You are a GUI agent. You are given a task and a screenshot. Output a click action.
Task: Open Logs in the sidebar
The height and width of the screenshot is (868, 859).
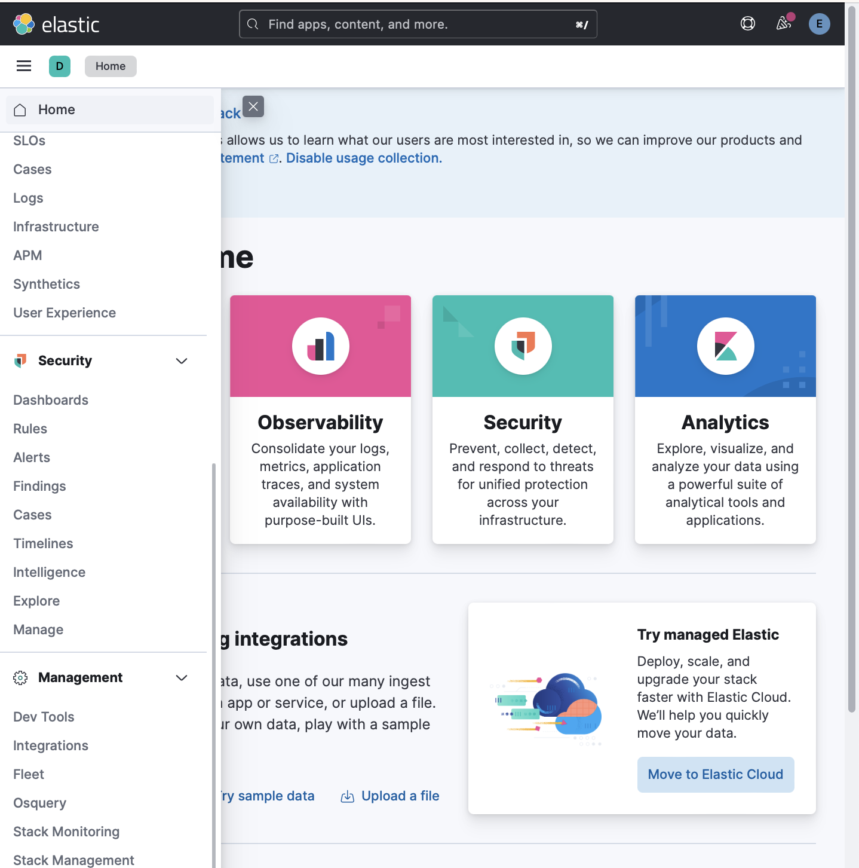click(28, 198)
